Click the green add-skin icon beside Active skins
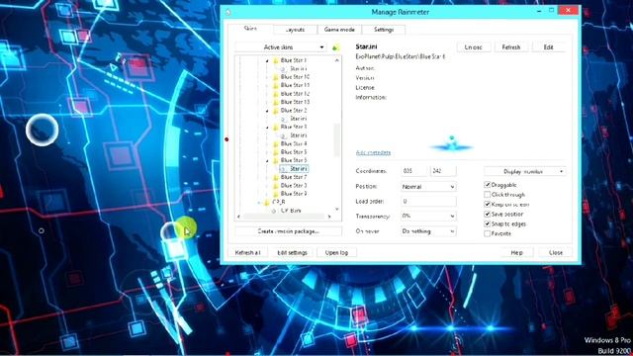Viewport: 633px width, 356px height. coord(336,47)
